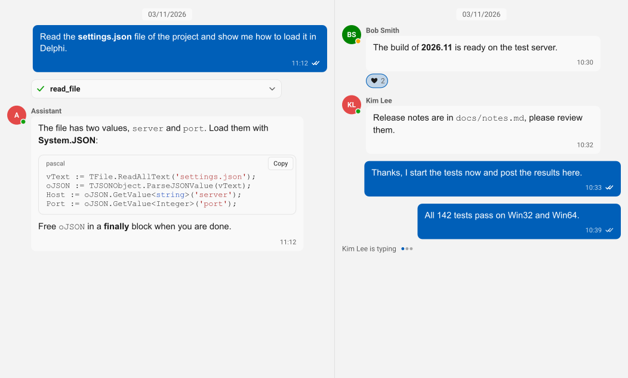
Task: Click the 'Assistant' sender name
Action: (47, 111)
